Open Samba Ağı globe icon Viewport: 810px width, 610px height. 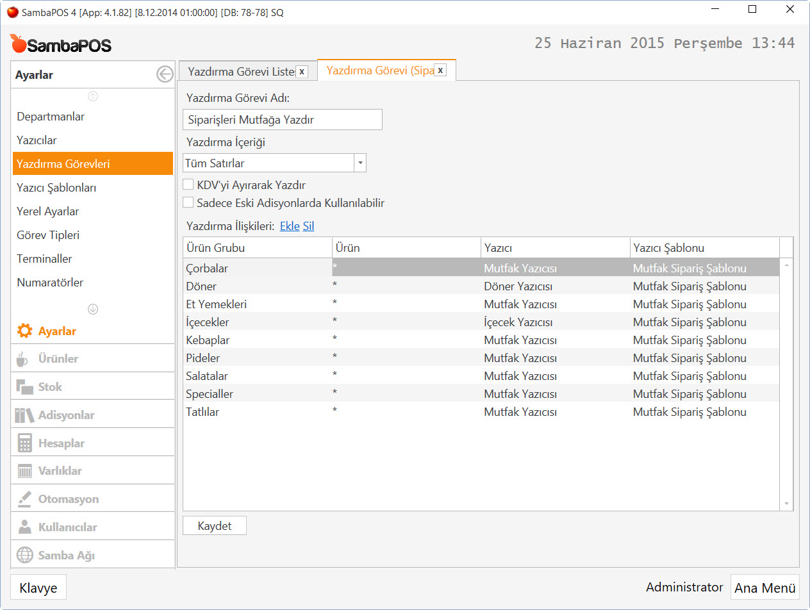point(24,556)
